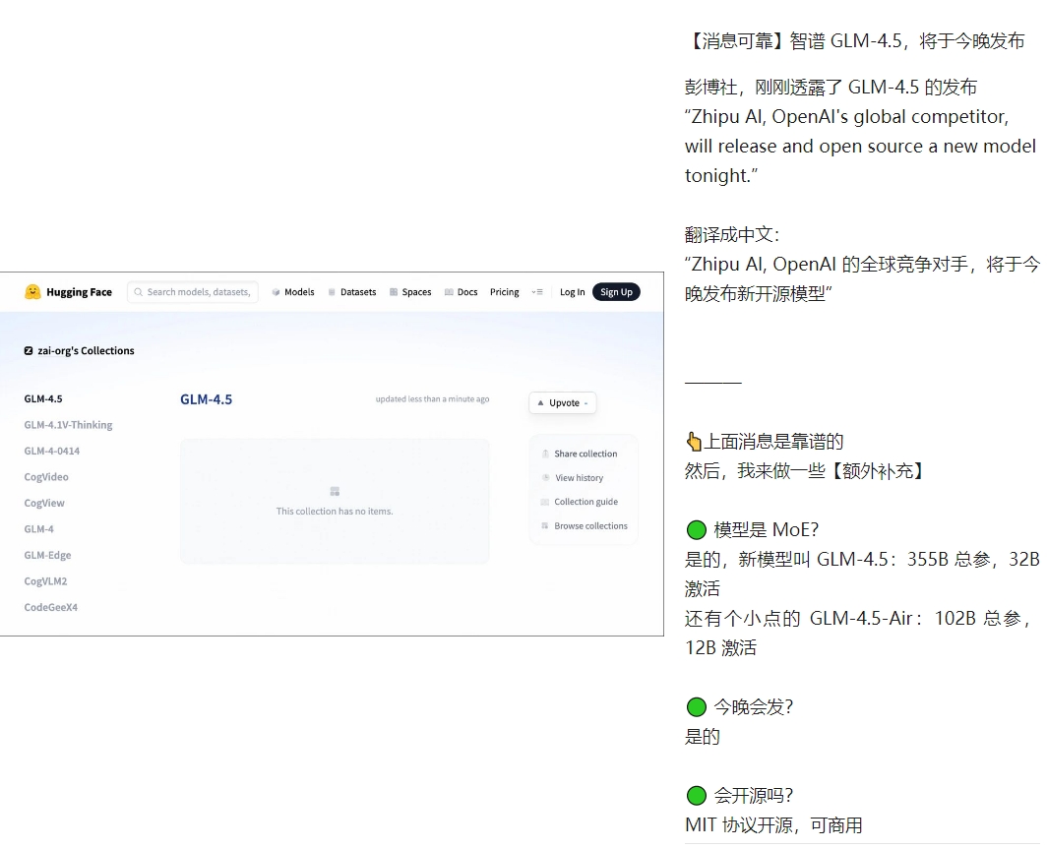
Task: Open the Hugging Face home link text
Action: [79, 292]
